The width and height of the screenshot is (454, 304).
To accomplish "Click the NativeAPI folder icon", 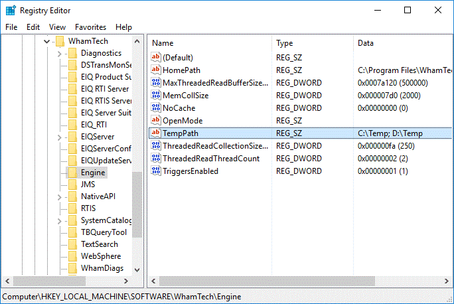I will (72, 196).
